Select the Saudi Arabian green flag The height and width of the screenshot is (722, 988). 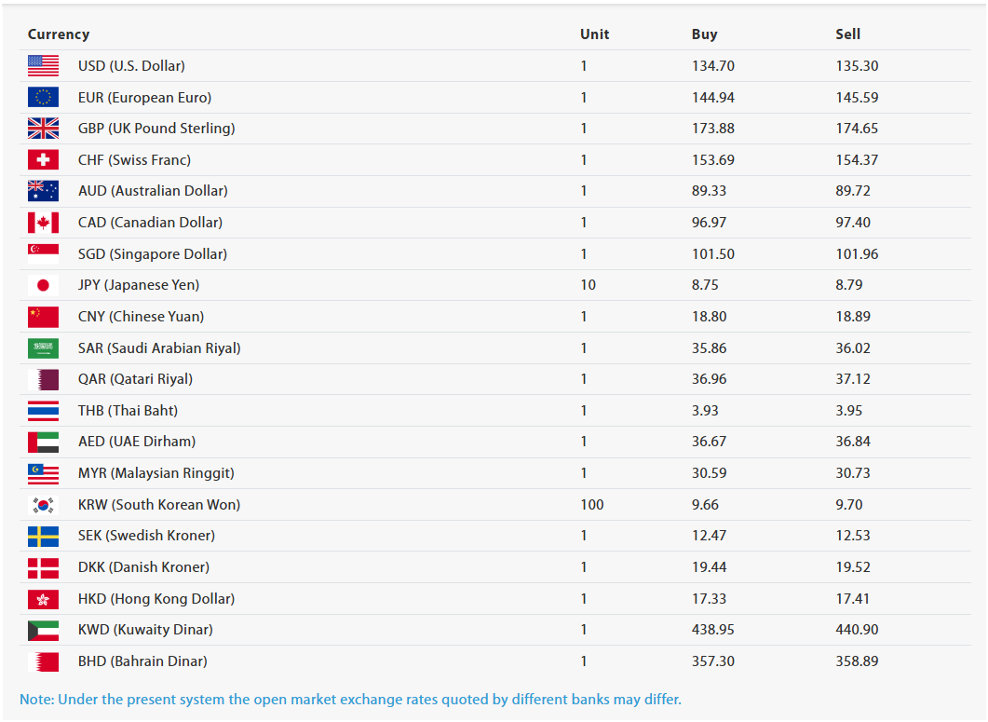click(44, 348)
